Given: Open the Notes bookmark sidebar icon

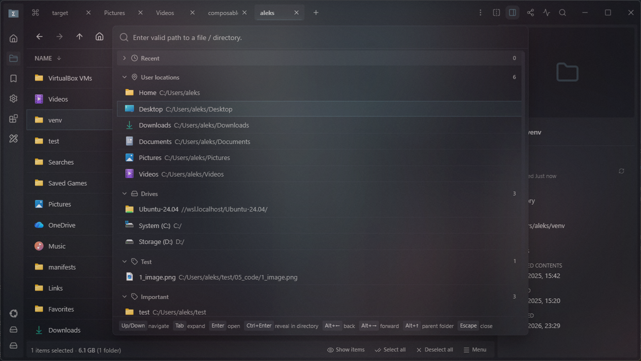Looking at the screenshot, I should point(13,78).
